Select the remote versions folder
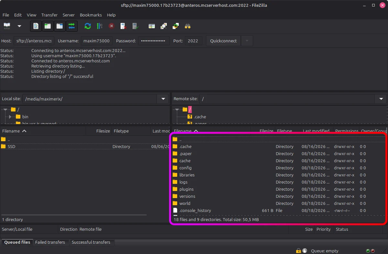388x254 pixels. tap(279, 196)
